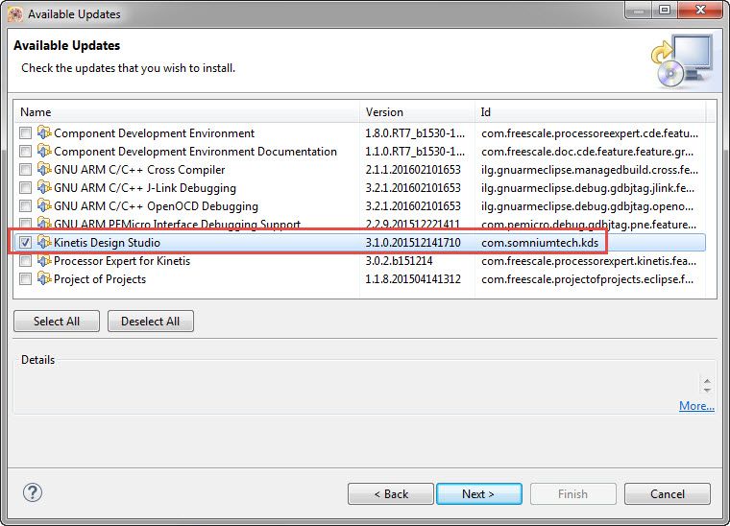
Task: Check the Component Development Environment checkbox
Action: [25, 133]
